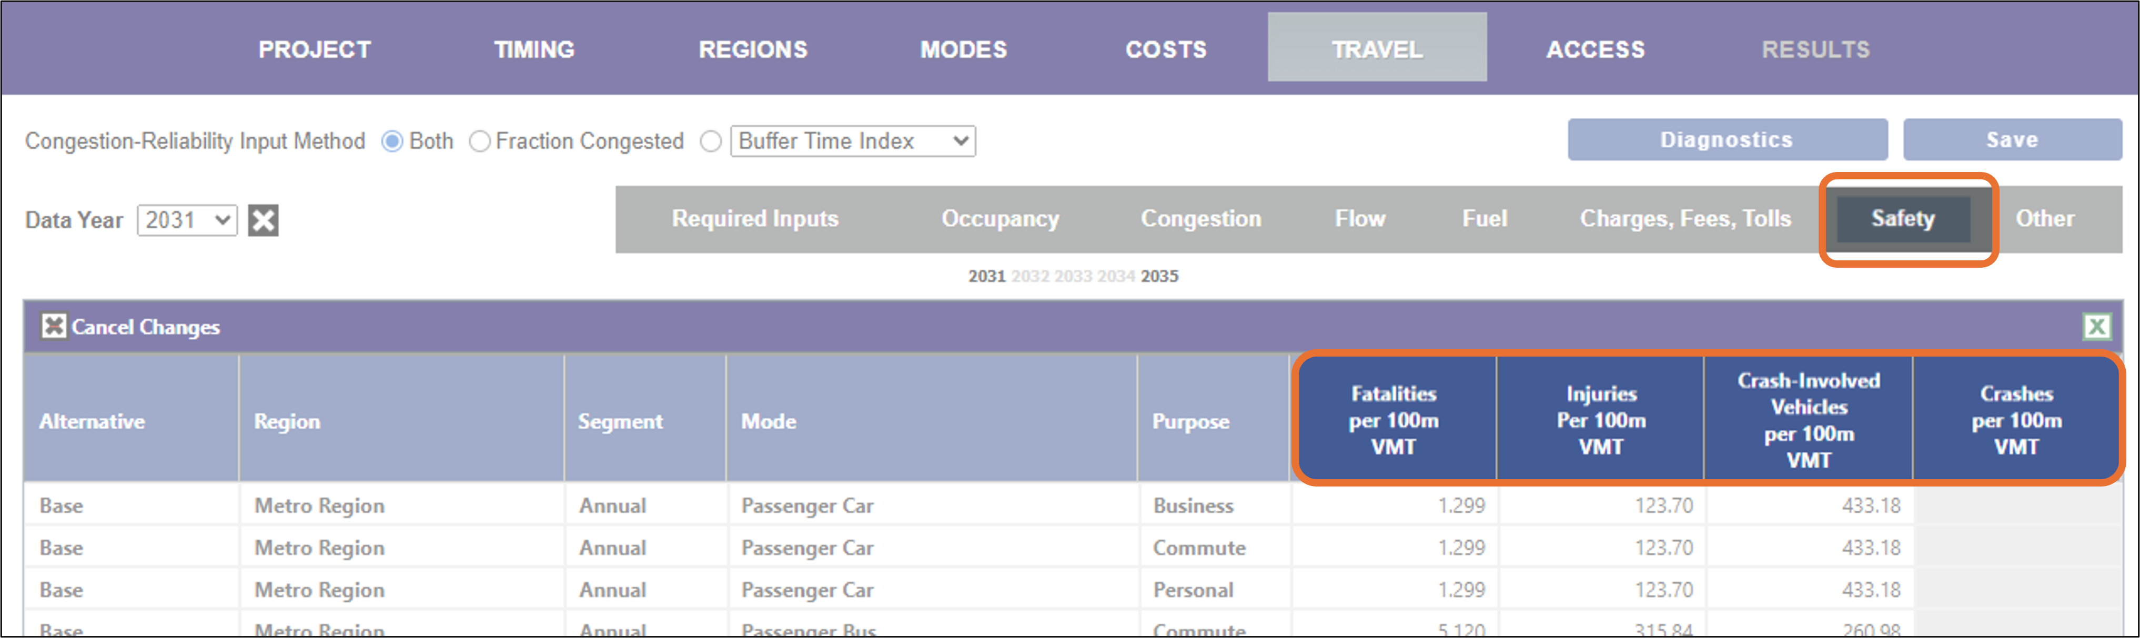Screen dimensions: 2140x638
Task: Click Cancel Changes link
Action: tap(145, 327)
